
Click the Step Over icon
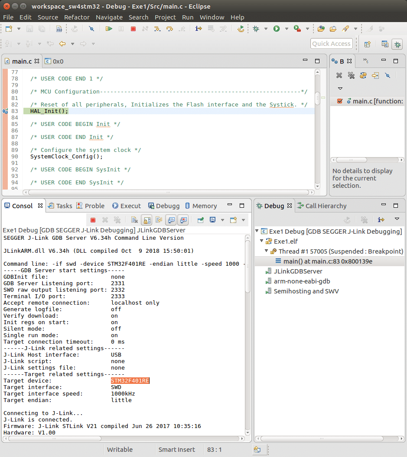pyautogui.click(x=169, y=29)
